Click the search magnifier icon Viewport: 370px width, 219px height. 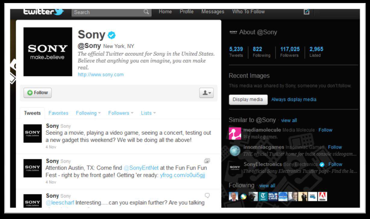pos(146,12)
